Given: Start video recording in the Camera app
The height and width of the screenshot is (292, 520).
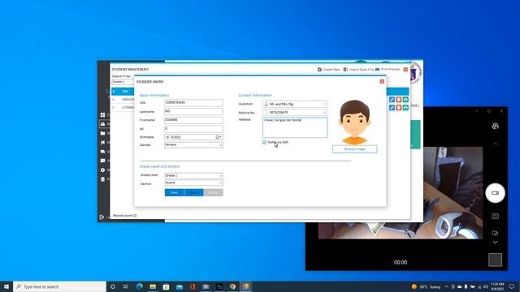Looking at the screenshot, I should (495, 193).
